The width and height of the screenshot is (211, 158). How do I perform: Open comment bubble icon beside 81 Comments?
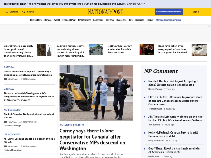20,146
